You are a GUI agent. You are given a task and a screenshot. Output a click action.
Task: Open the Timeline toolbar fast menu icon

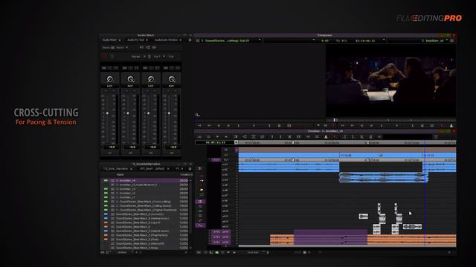199,136
